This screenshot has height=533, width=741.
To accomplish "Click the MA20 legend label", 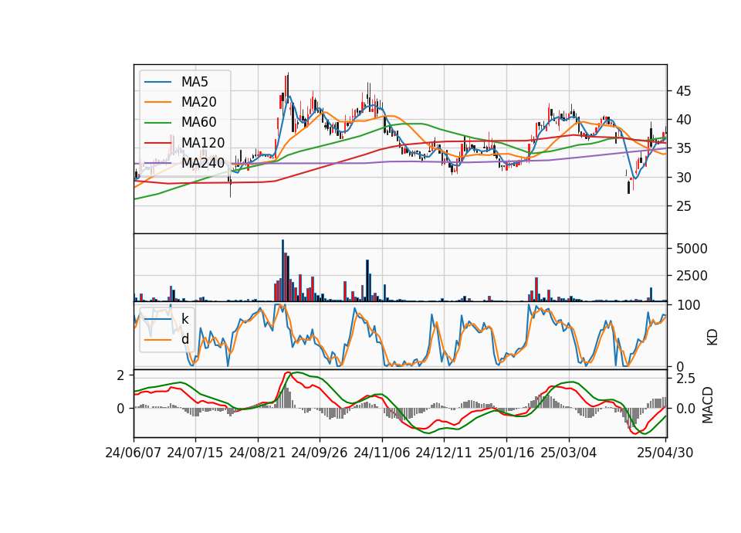I will point(199,102).
